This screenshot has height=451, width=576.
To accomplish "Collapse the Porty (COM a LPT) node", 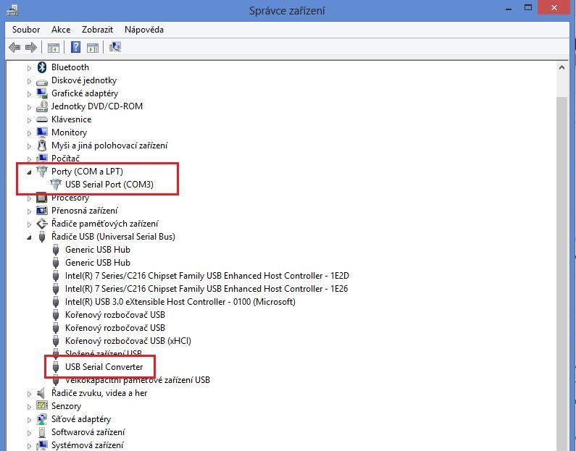I will pyautogui.click(x=30, y=172).
